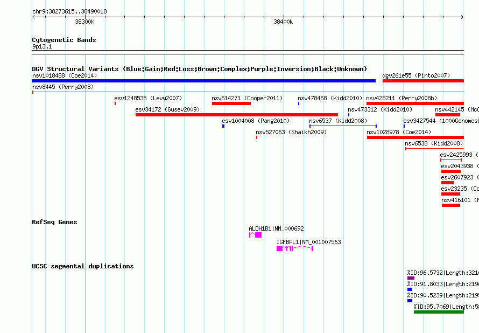Select the nsv1028978 (Coe2014) red bar

coord(415,137)
